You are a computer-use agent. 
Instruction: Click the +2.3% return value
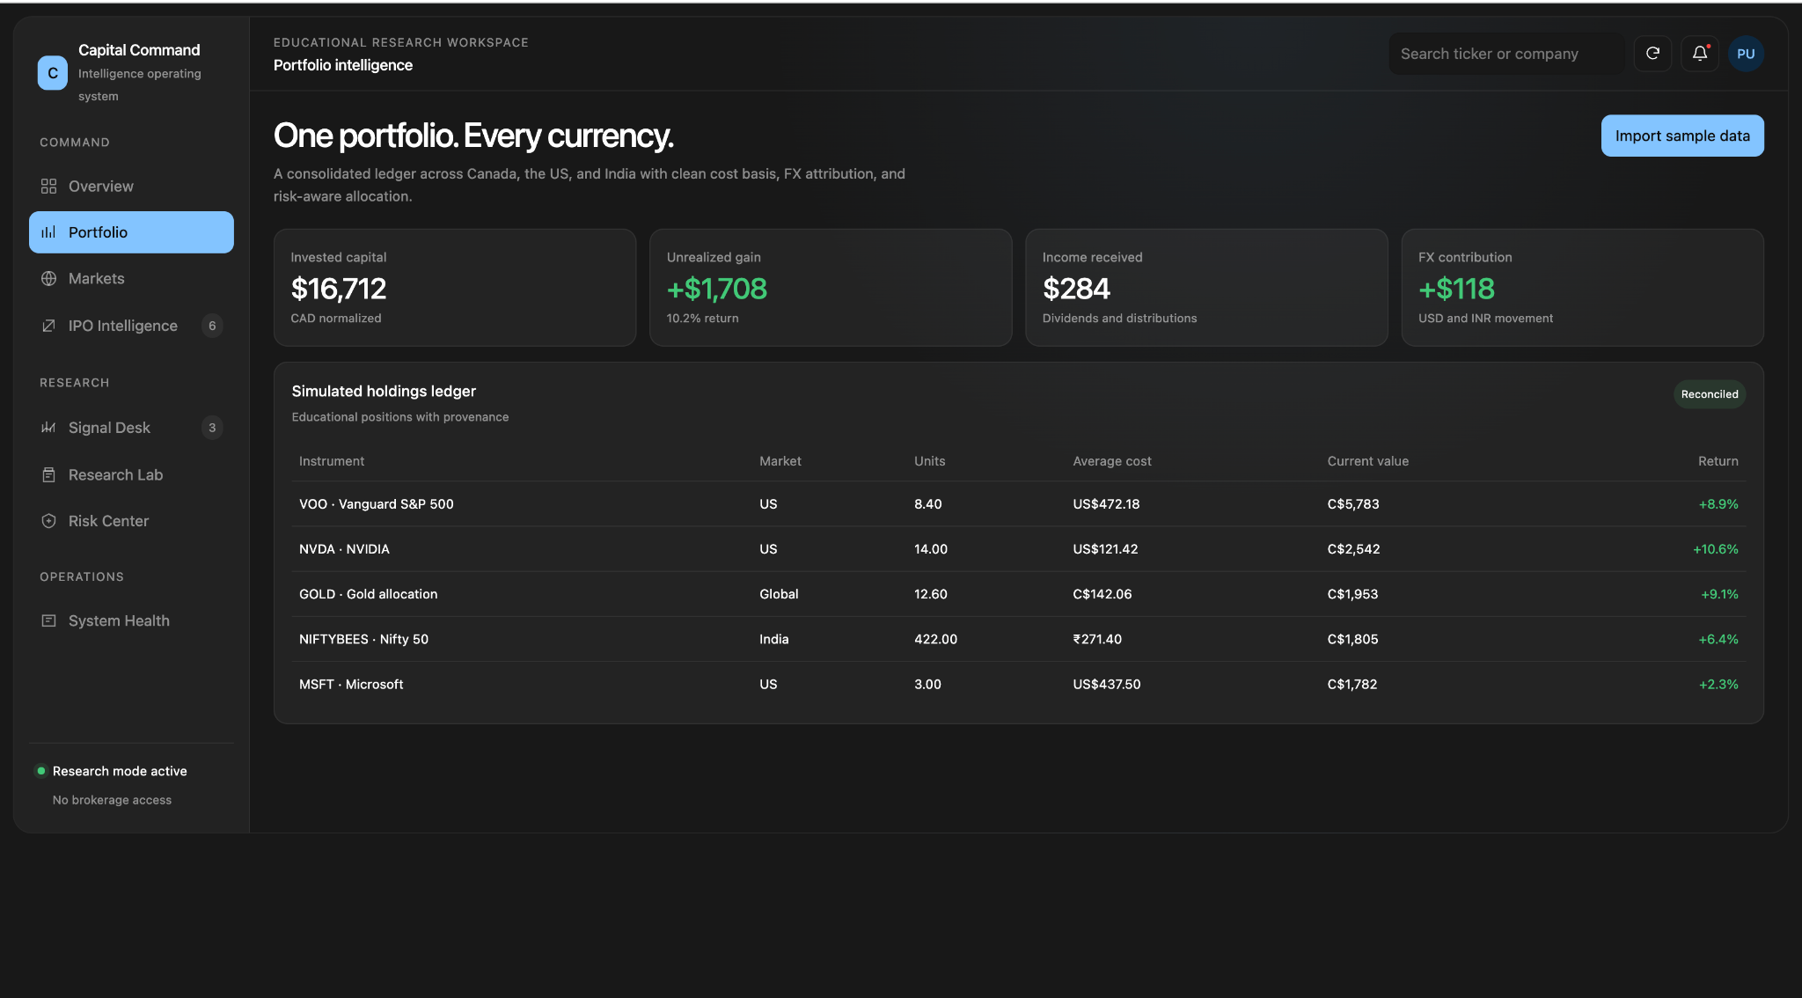[1718, 684]
